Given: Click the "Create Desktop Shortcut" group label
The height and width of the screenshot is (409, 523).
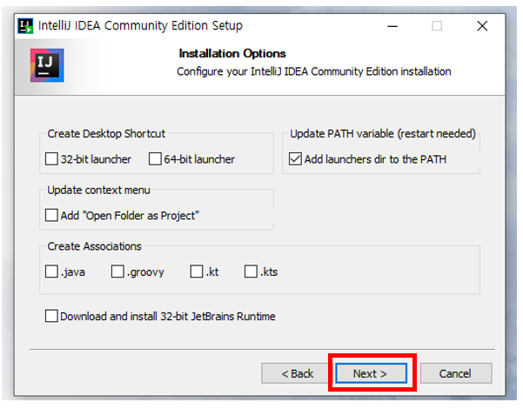Looking at the screenshot, I should click(x=106, y=133).
